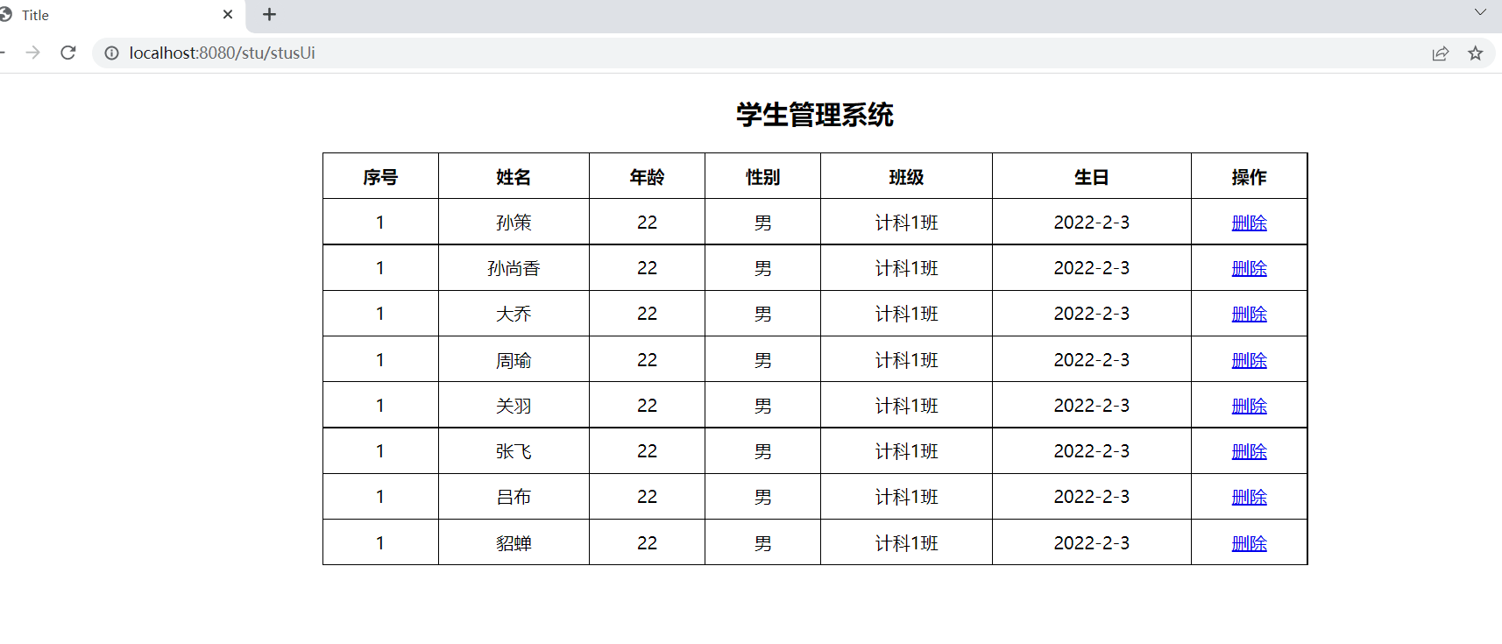Image resolution: width=1502 pixels, height=644 pixels.
Task: Select the name cell 周瑜
Action: point(514,360)
